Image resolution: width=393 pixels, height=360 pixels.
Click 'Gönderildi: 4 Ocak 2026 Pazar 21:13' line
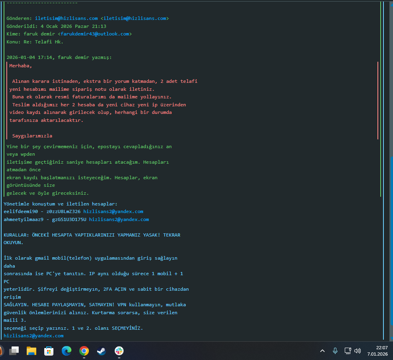click(56, 26)
